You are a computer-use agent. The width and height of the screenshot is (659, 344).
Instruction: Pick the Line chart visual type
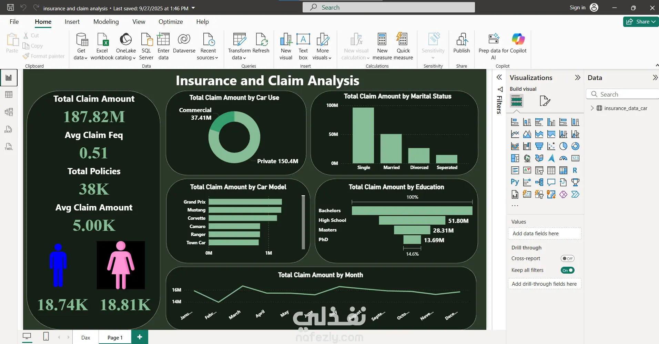pos(515,134)
